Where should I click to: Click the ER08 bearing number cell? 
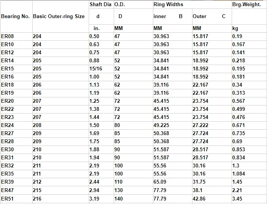click(x=8, y=36)
